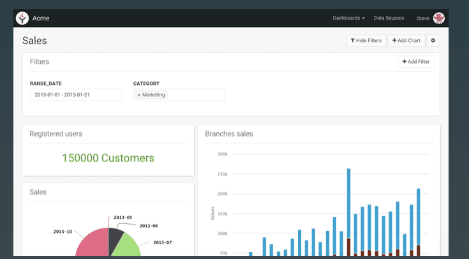The height and width of the screenshot is (259, 469).
Task: Open the Data Sources menu
Action: coord(389,18)
